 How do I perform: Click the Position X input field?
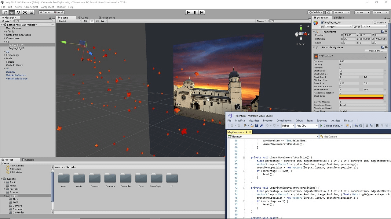pos(349,35)
